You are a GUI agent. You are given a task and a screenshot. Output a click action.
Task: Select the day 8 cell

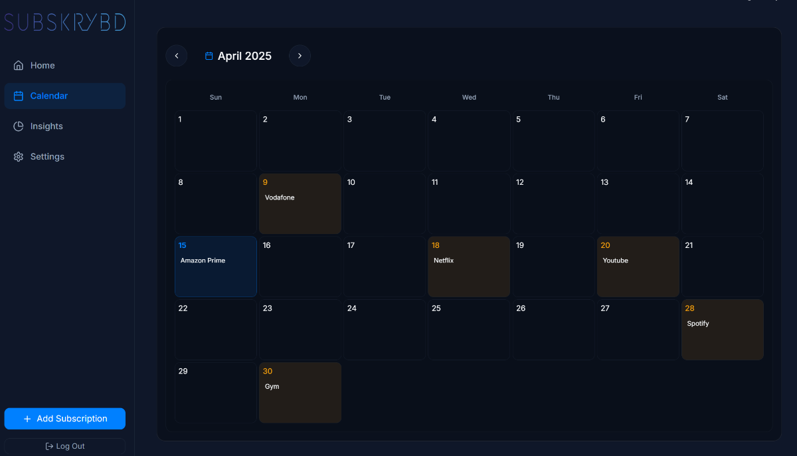point(216,204)
